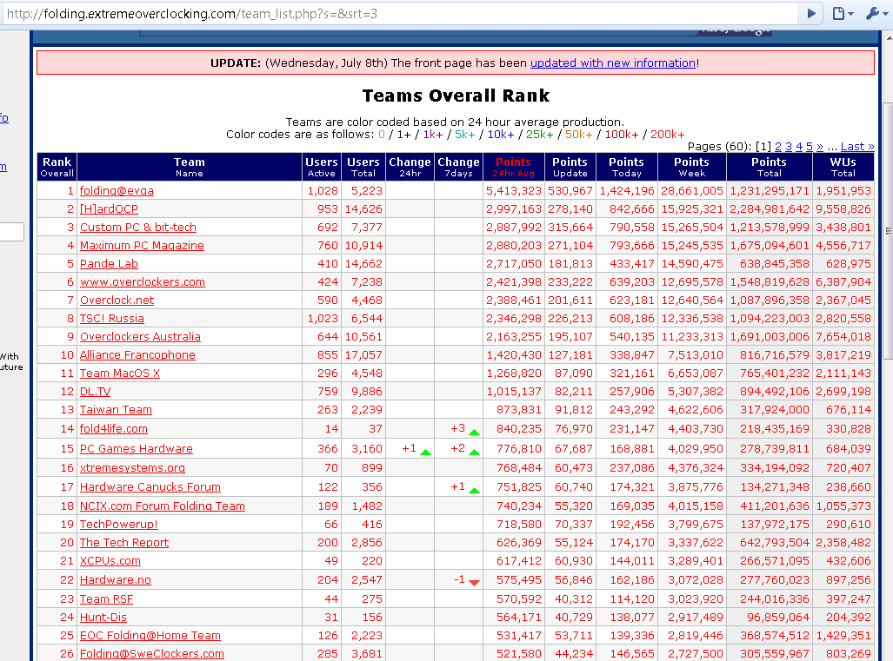Image resolution: width=893 pixels, height=661 pixels.
Task: Open TSC! Russia team link
Action: 111,319
